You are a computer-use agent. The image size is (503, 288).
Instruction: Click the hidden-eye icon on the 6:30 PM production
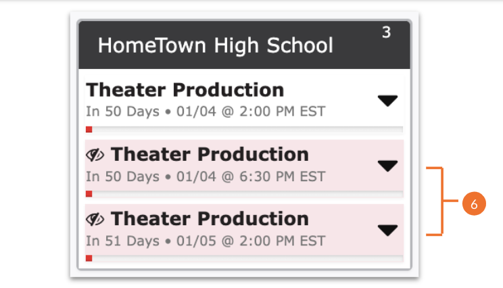[x=95, y=155]
